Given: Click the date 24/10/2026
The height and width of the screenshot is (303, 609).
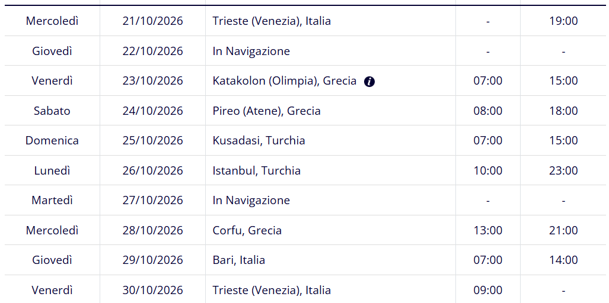Looking at the screenshot, I should pyautogui.click(x=152, y=111).
